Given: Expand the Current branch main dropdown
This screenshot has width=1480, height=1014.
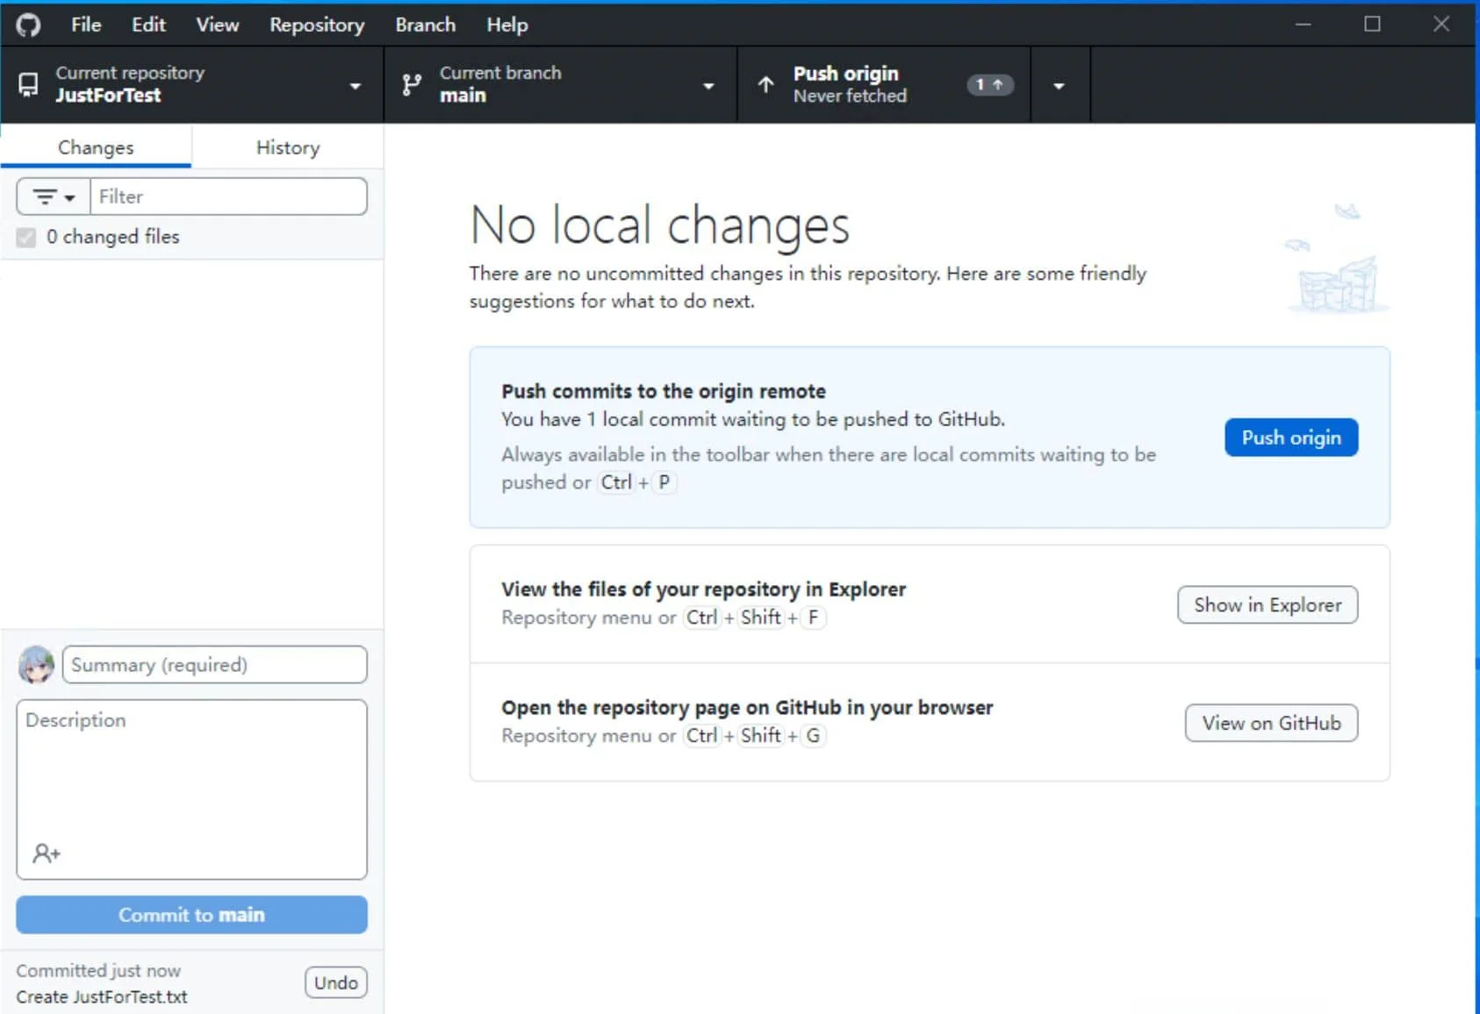Looking at the screenshot, I should [x=560, y=85].
